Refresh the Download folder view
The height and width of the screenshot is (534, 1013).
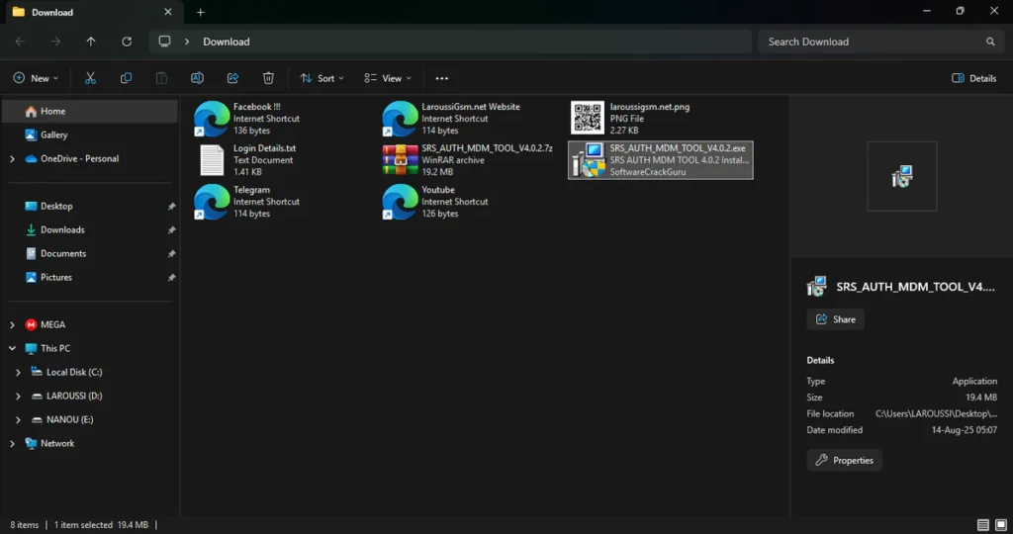coord(127,42)
